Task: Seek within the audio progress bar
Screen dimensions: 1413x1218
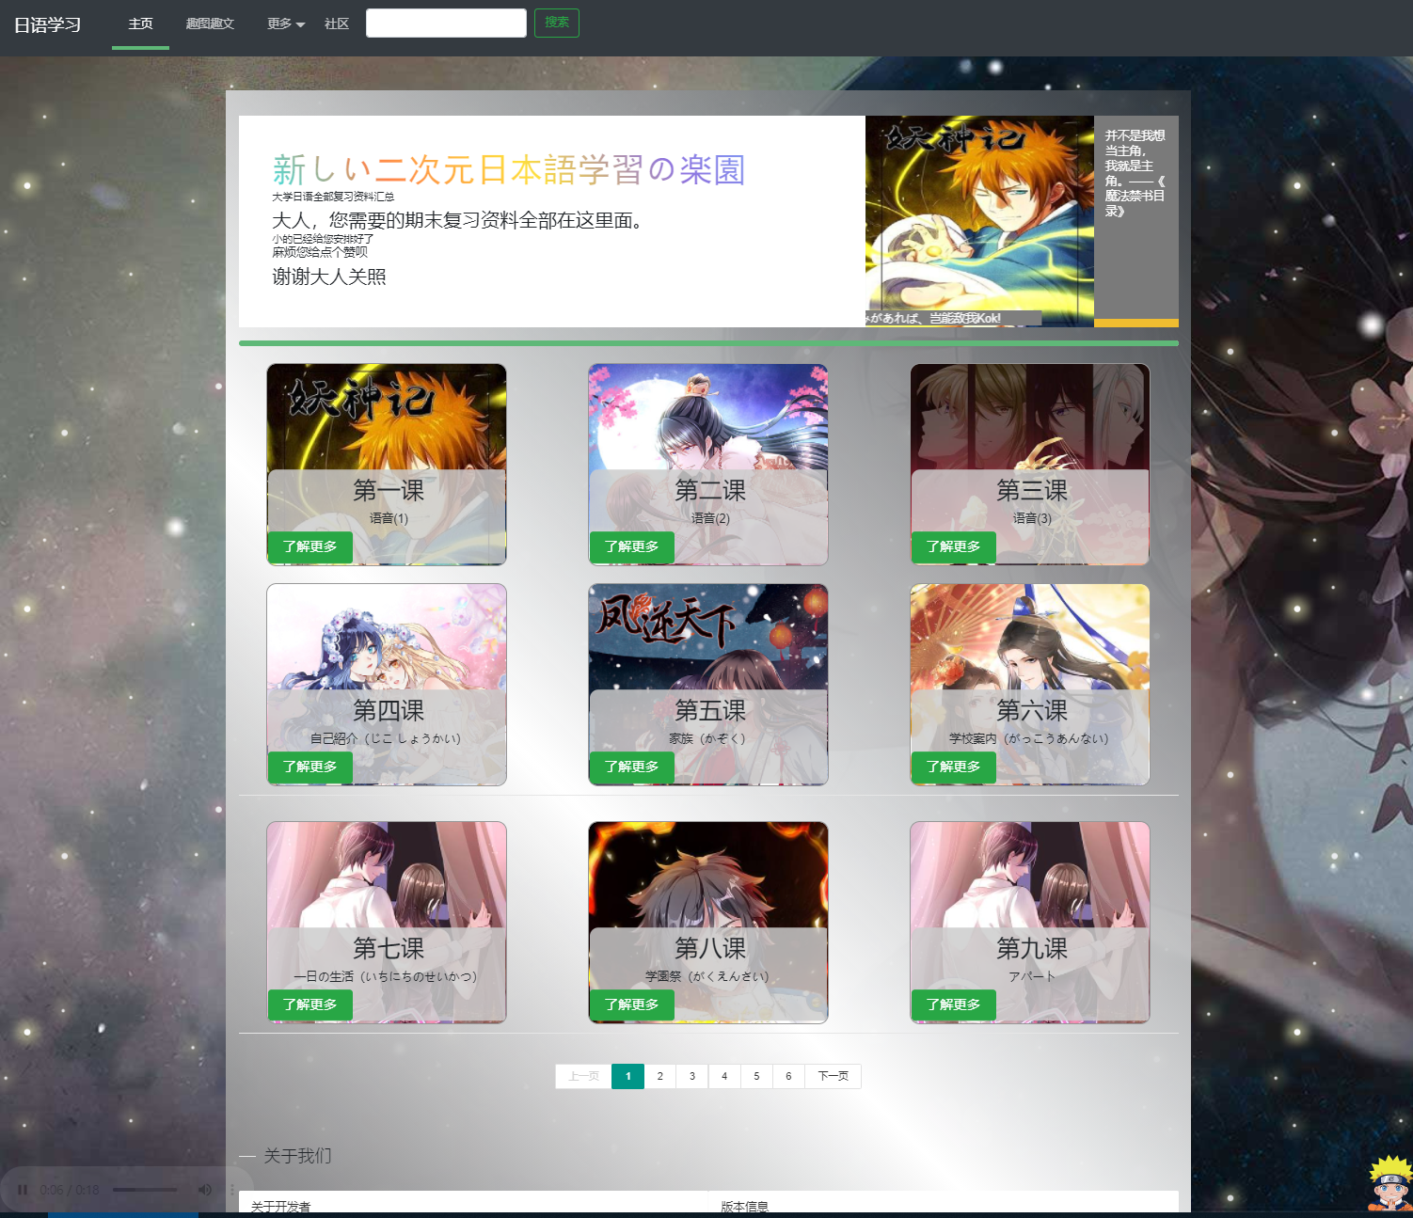Action: coord(145,1190)
